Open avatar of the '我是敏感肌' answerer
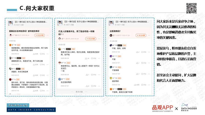Viewport: 205px width, 115px height. (x=10, y=45)
